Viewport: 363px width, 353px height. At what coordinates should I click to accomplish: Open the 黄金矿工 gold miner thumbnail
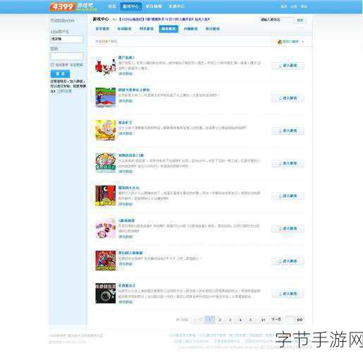(x=106, y=130)
